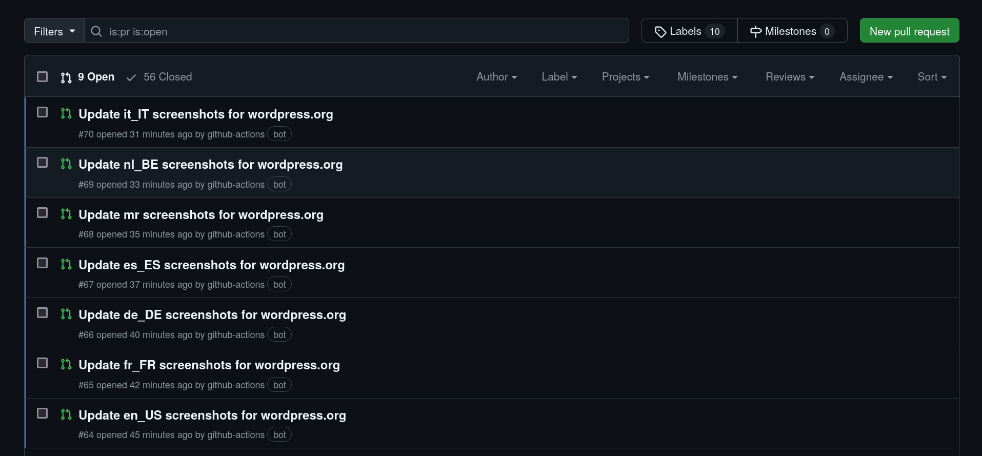Show the 9 Open pull requests
Screen dimensions: 982x456
[x=88, y=77]
